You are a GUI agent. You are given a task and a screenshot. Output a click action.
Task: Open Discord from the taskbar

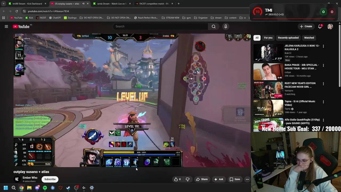[37, 188]
